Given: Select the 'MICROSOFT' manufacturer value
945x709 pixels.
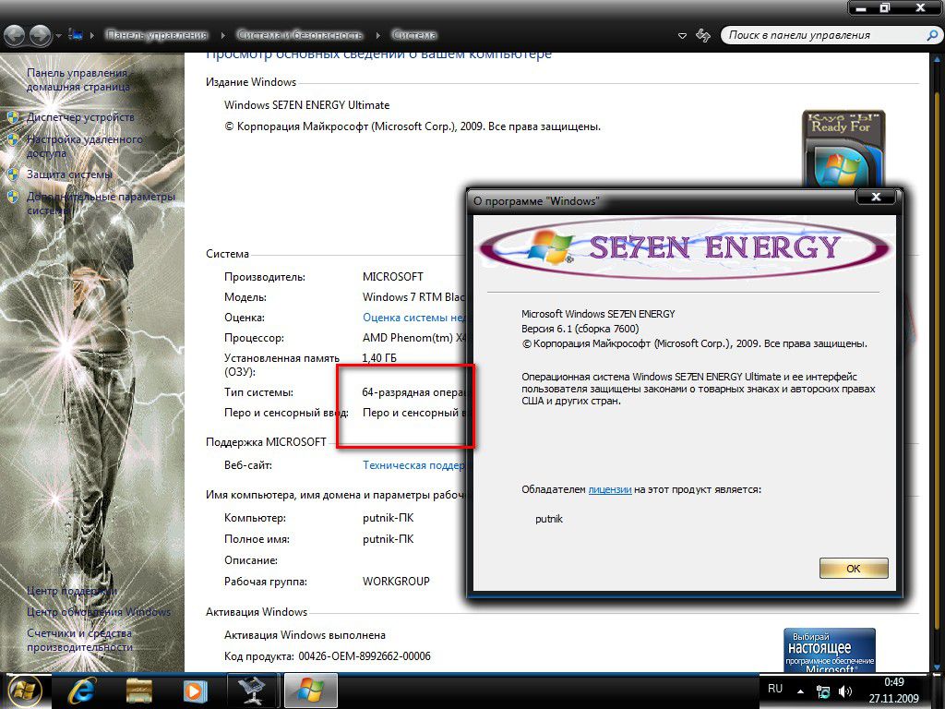Looking at the screenshot, I should [x=393, y=277].
